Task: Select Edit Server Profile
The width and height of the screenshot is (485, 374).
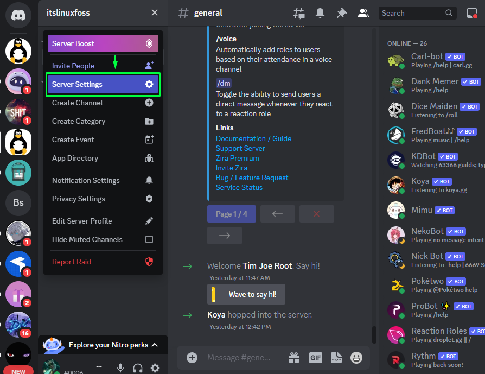Action: 103,221
